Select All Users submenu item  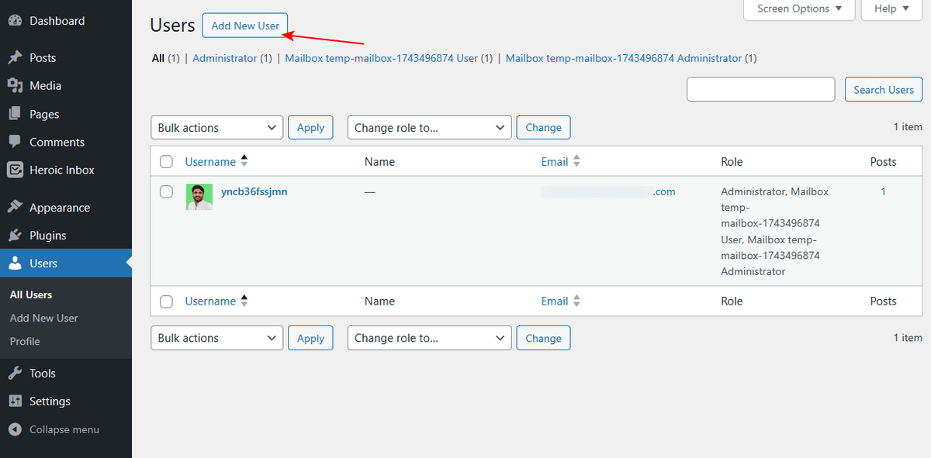click(31, 294)
